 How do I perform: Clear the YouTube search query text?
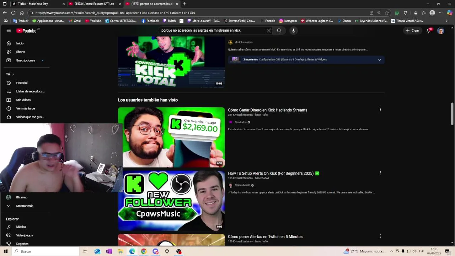pyautogui.click(x=269, y=31)
